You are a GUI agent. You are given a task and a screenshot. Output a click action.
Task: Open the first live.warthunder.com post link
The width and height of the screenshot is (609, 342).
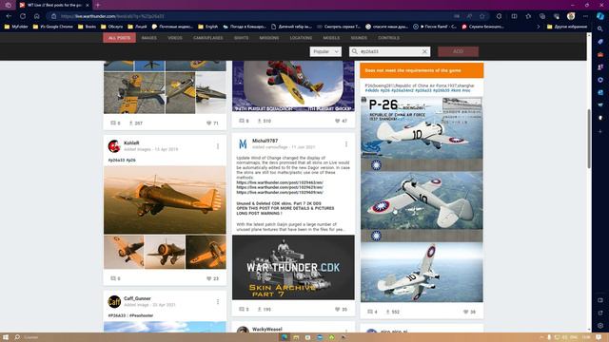(x=280, y=182)
